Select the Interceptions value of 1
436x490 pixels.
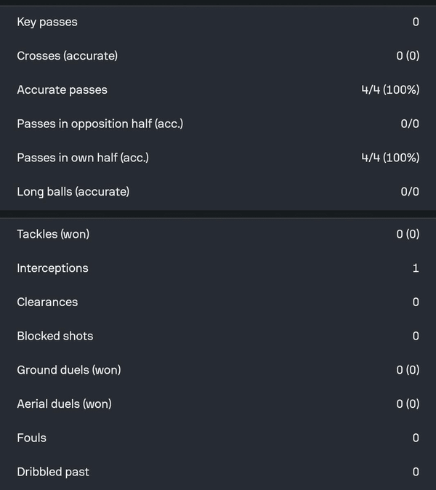pos(416,268)
